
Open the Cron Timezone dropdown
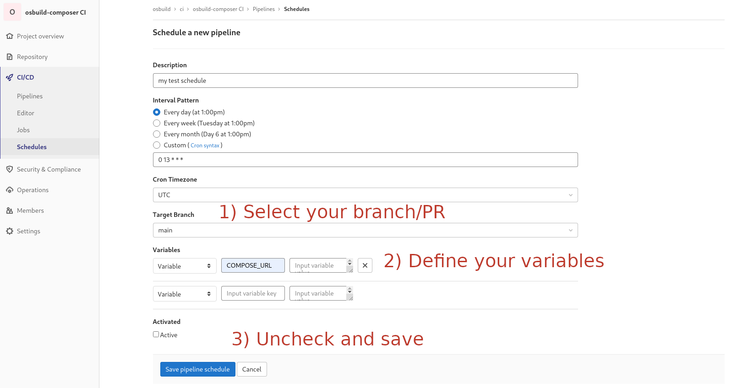(x=365, y=195)
